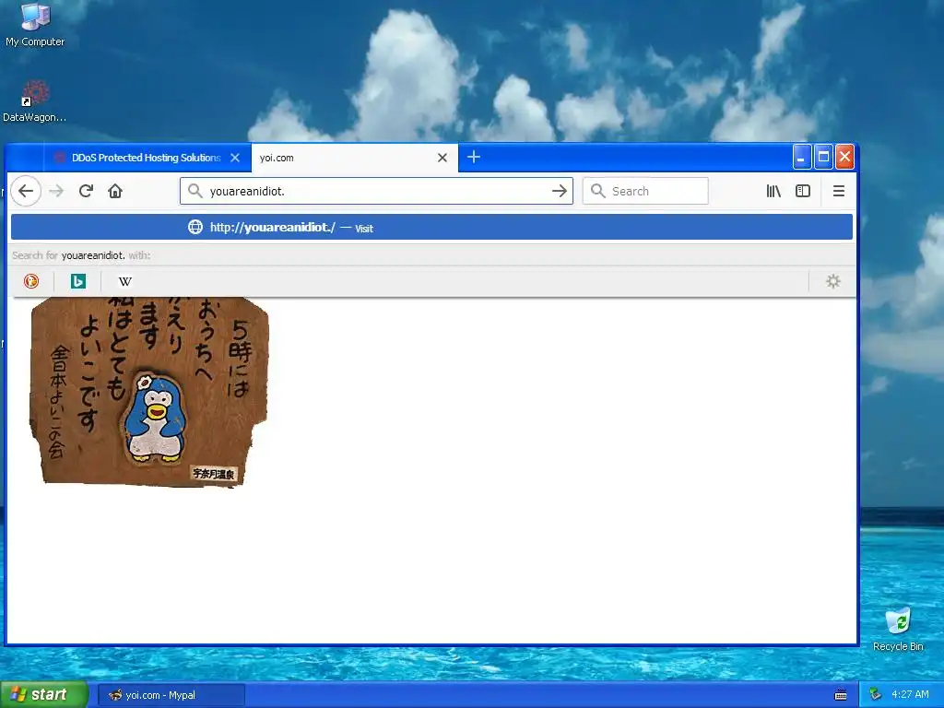Open search settings gear icon

[x=833, y=281]
